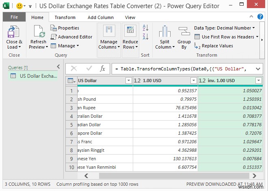The height and width of the screenshot is (191, 268).
Task: Open the Data Type Decimal Number dropdown
Action: (253, 28)
